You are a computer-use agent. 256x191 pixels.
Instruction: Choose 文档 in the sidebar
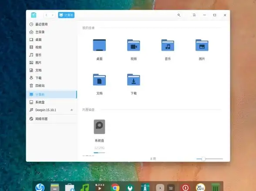tap(51, 70)
